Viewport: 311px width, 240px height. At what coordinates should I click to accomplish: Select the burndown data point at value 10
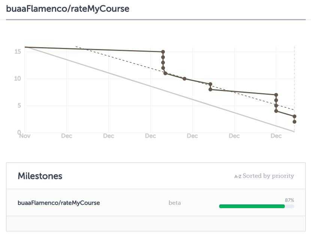184,79
